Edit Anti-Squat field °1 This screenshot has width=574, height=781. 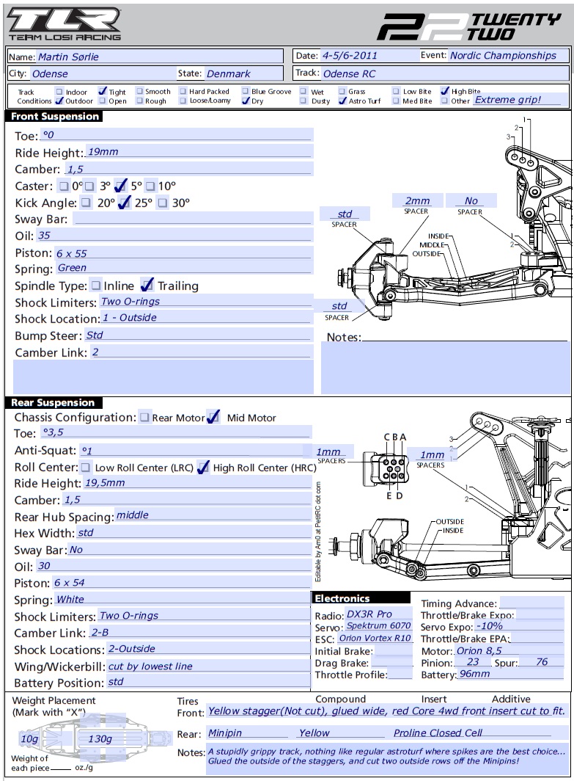click(196, 450)
